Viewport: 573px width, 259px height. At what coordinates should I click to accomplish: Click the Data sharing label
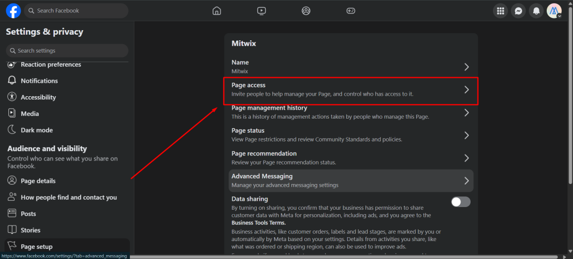pyautogui.click(x=250, y=199)
